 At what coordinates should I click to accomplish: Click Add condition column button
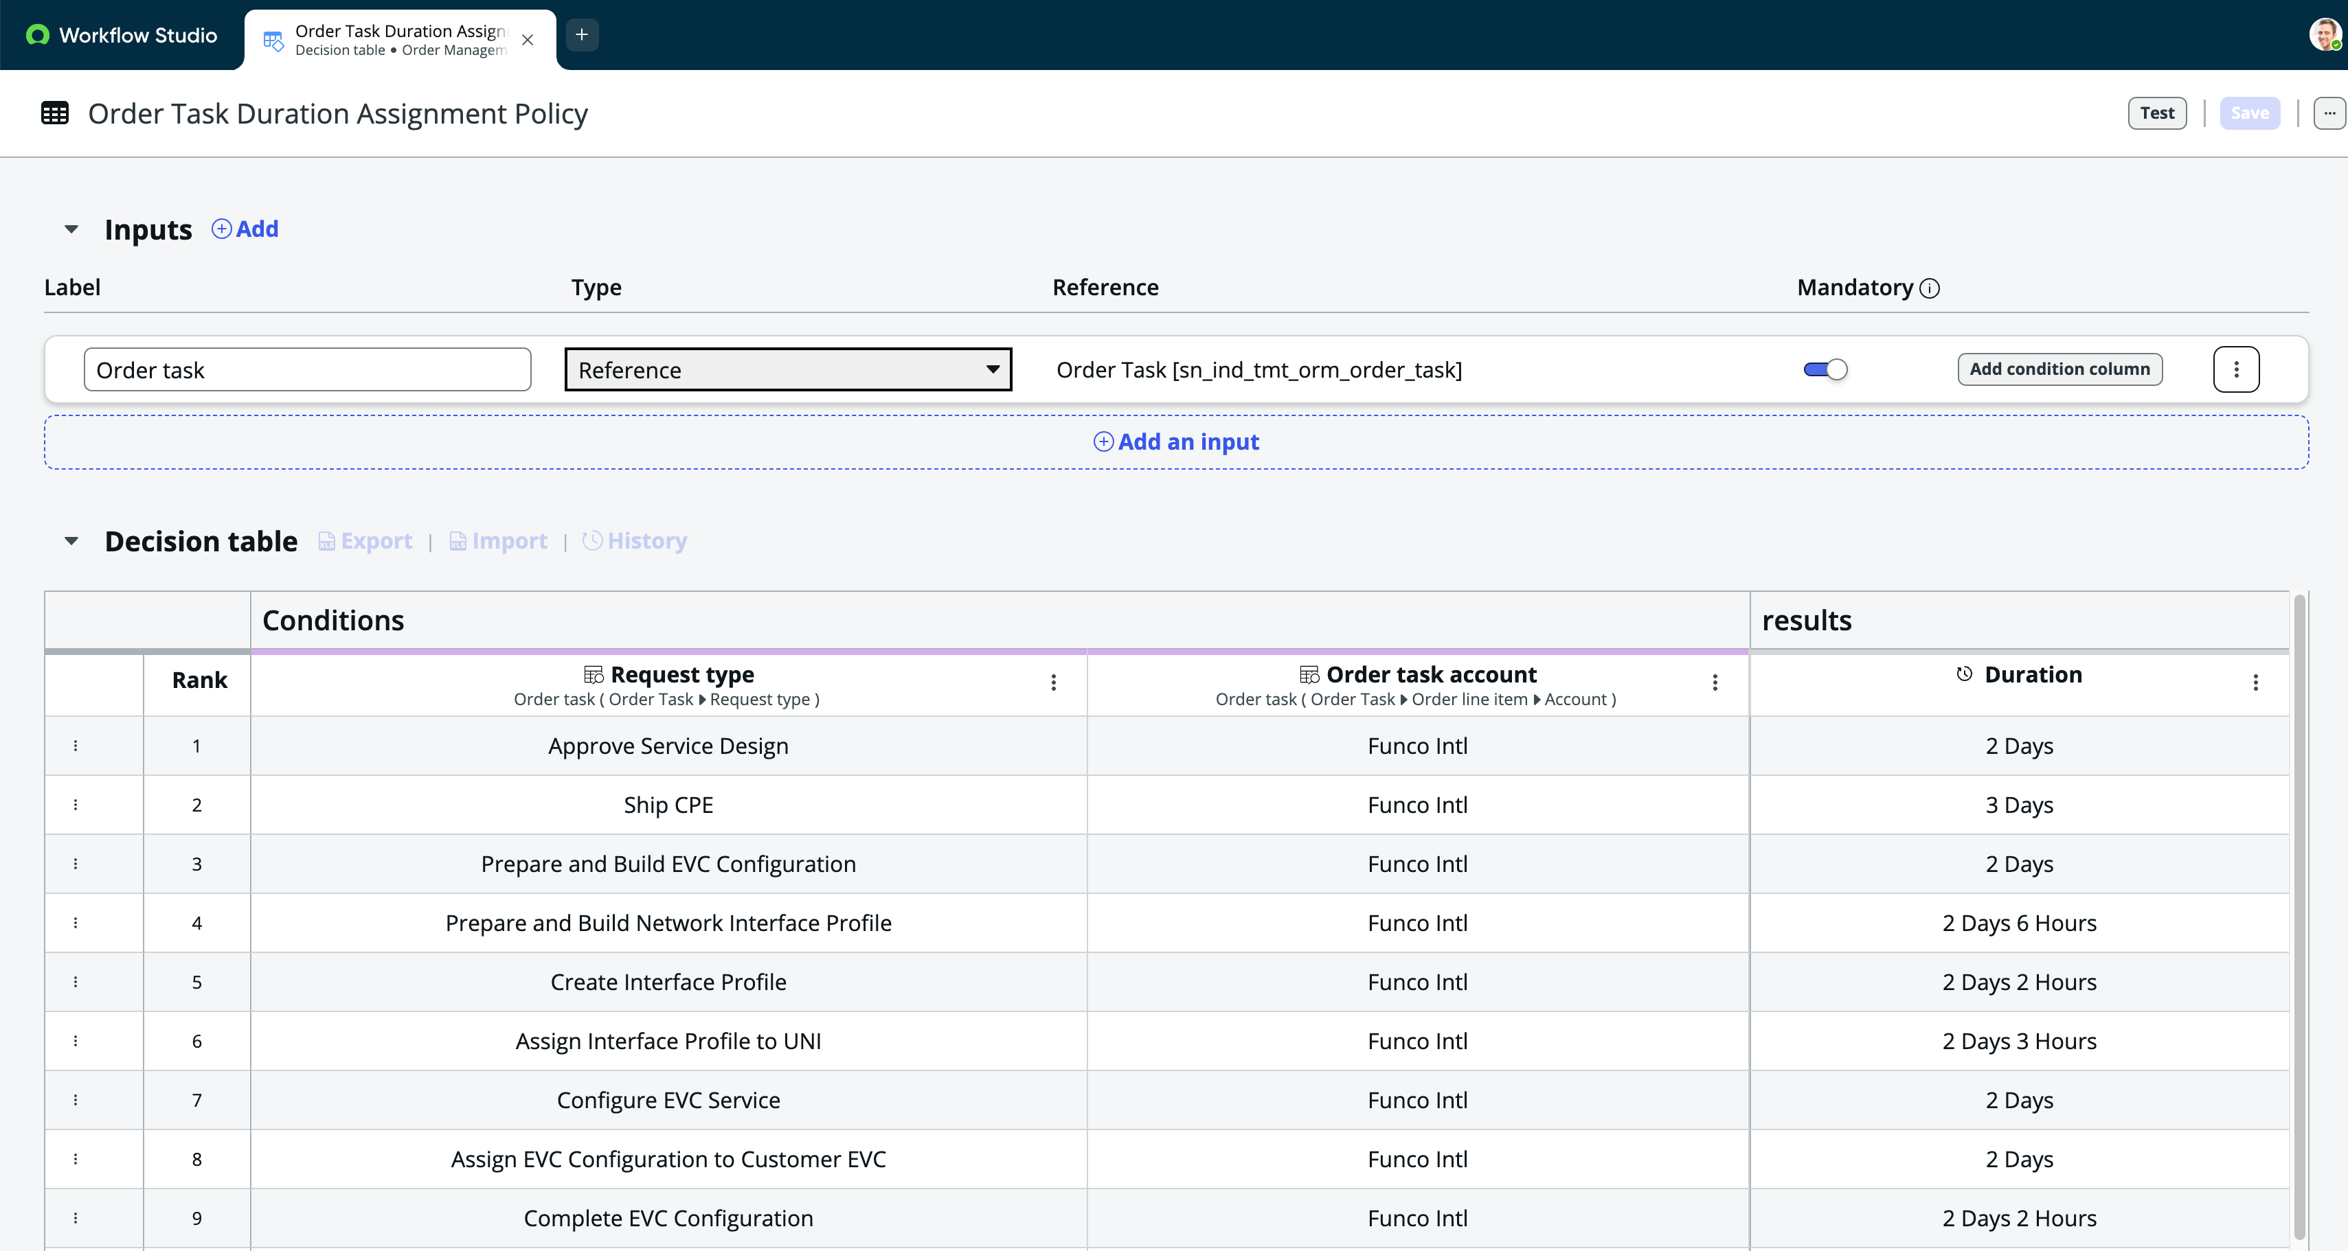[2059, 369]
